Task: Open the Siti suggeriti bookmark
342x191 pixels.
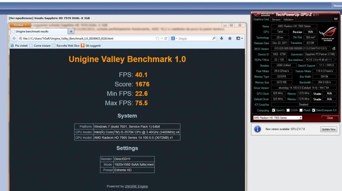Action: tap(91, 46)
